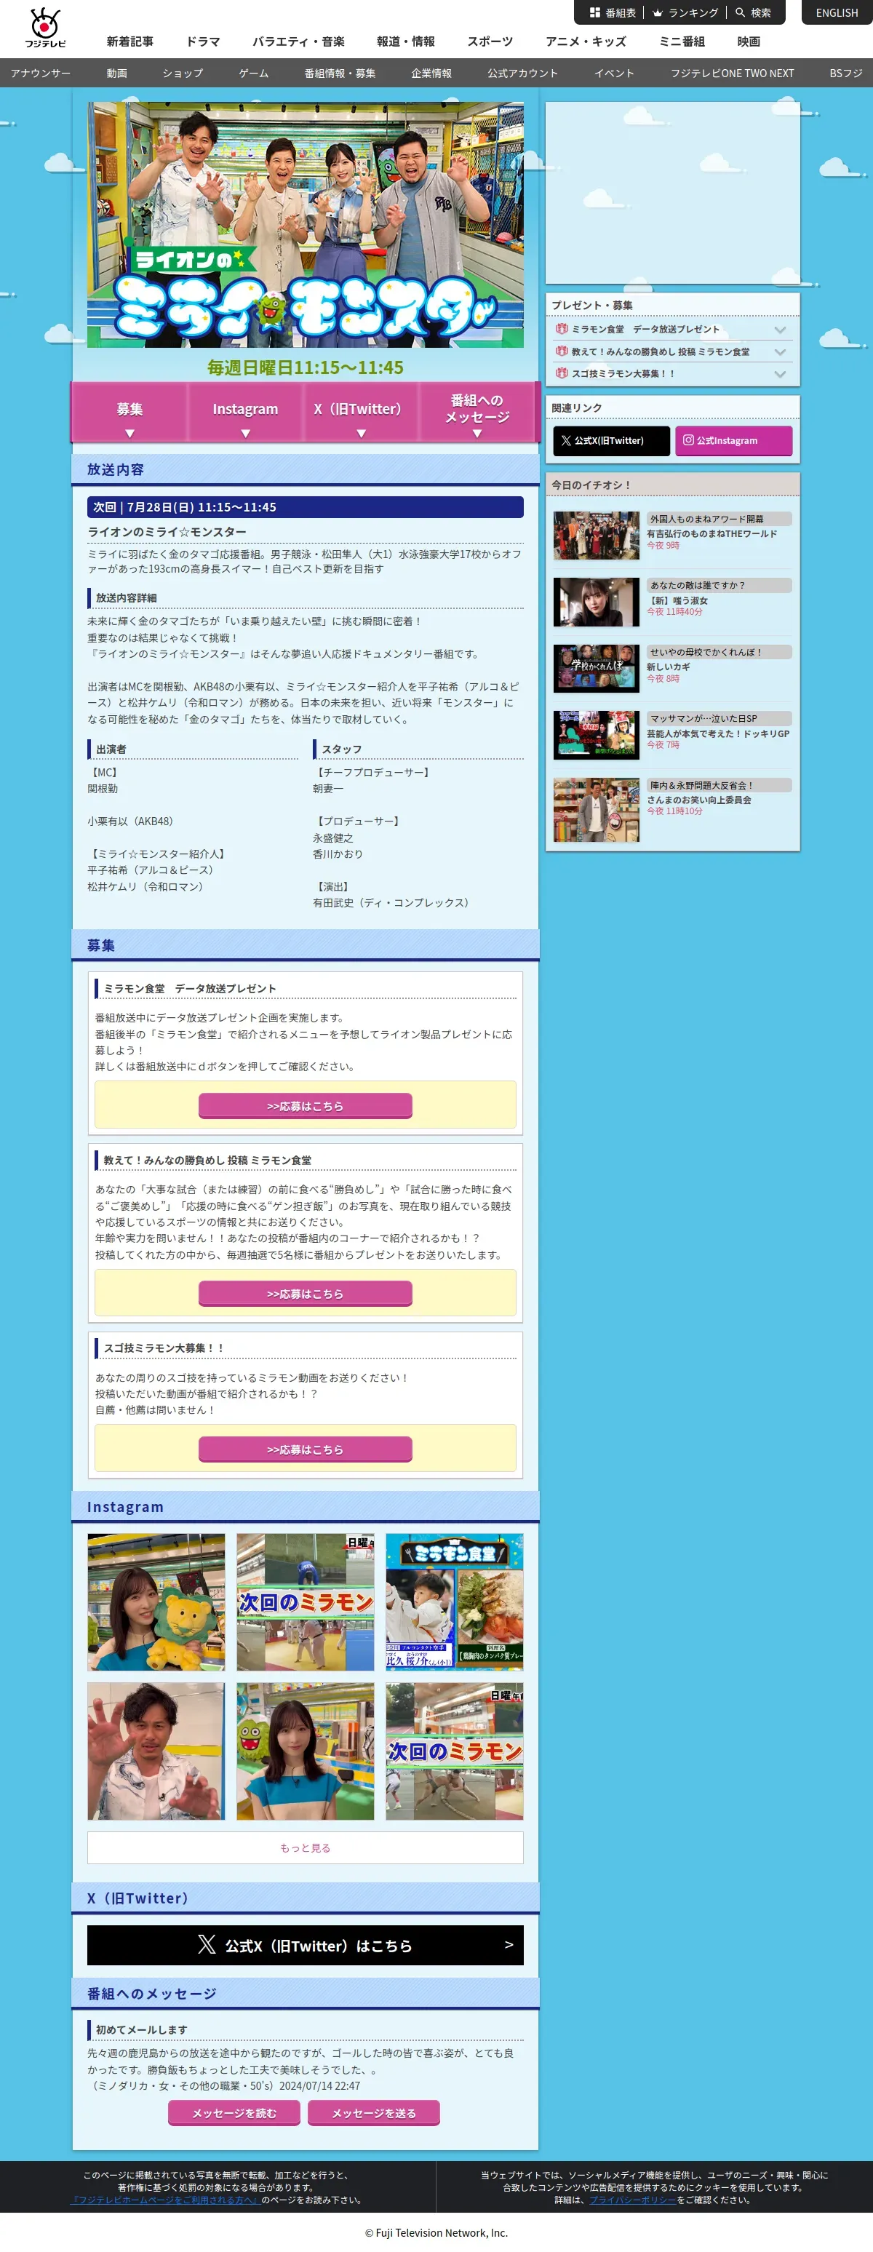The height and width of the screenshot is (2252, 873).
Task: Click the Fuji TV logo icon
Action: tap(44, 27)
